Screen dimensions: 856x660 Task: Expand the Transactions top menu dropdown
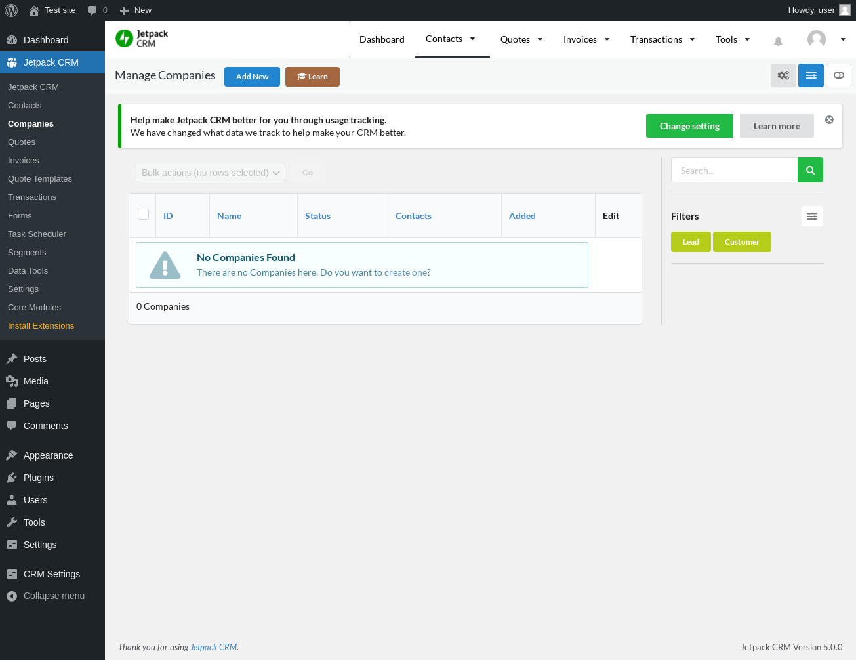click(692, 39)
